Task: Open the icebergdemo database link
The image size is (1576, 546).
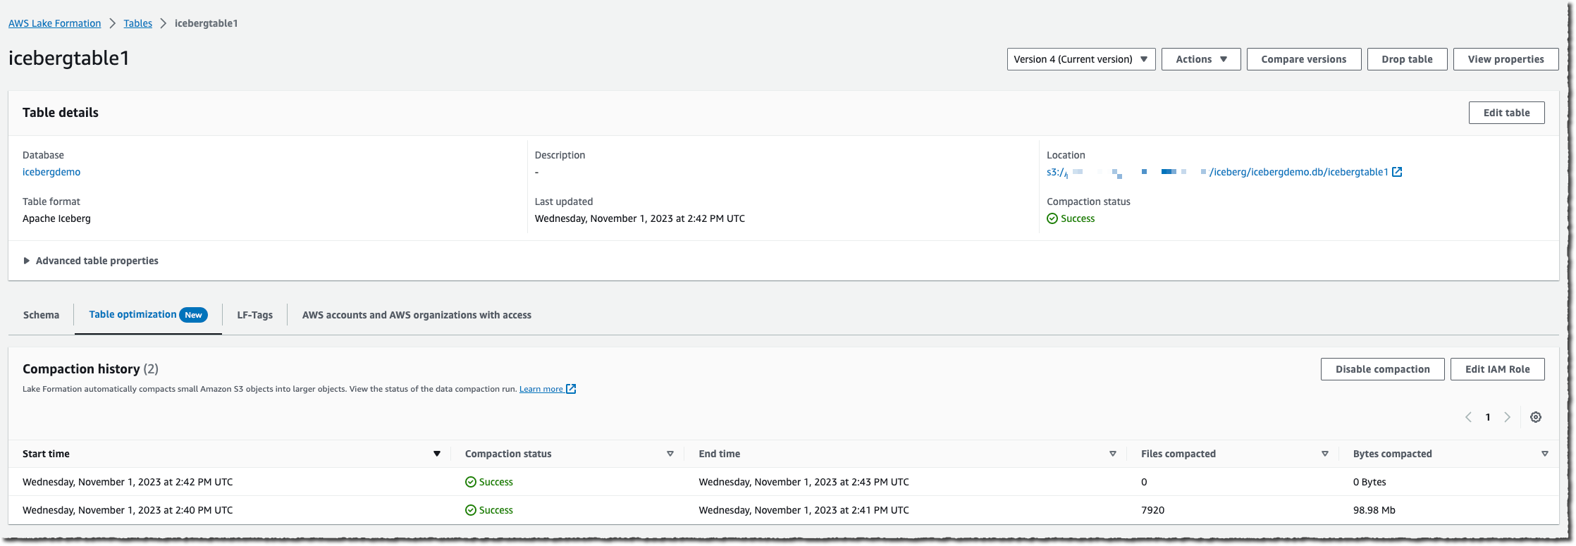Action: tap(51, 172)
